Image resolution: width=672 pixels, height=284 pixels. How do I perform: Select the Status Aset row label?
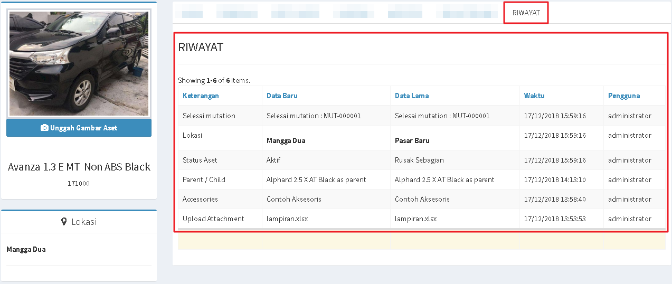[x=200, y=160]
